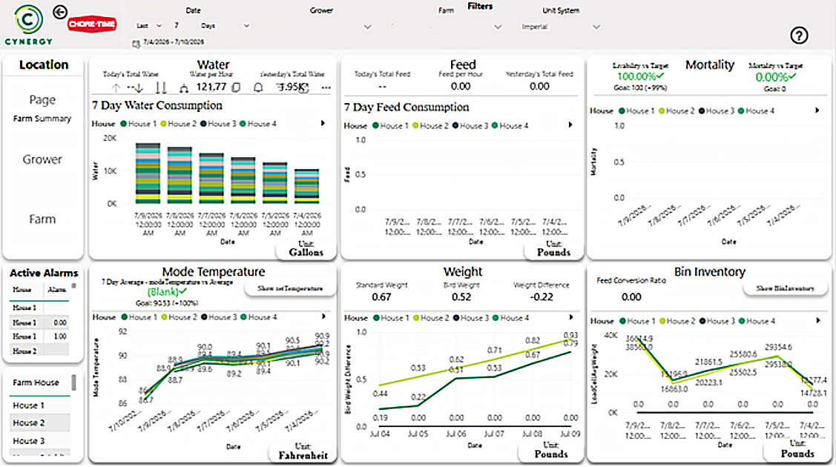
Task: Open the Days period dropdown
Action: click(x=225, y=25)
